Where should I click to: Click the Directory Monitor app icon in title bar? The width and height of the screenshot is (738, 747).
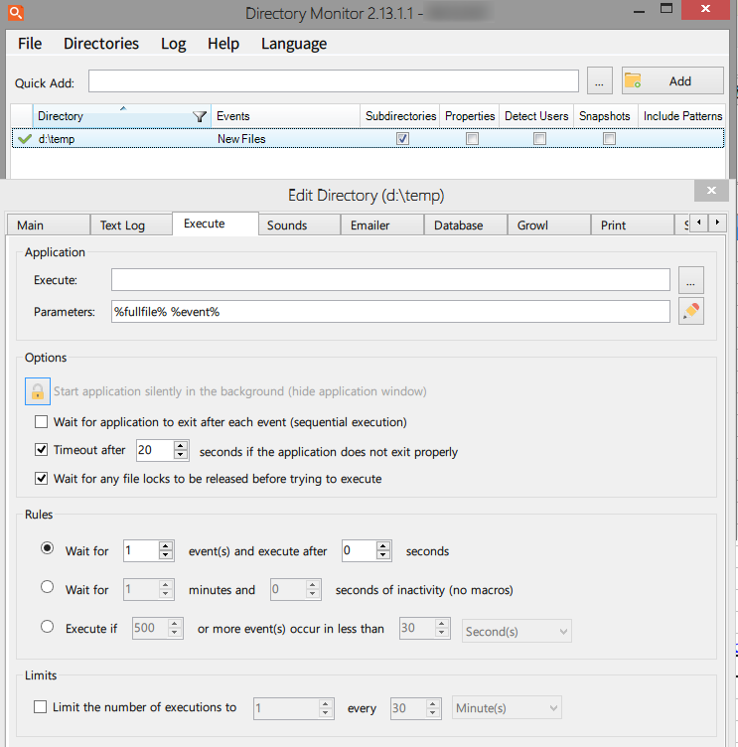click(x=15, y=12)
